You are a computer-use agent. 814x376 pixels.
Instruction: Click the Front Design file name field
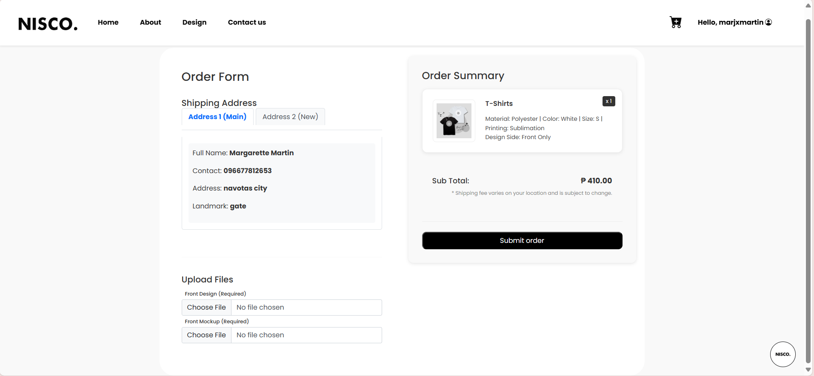[306, 308]
